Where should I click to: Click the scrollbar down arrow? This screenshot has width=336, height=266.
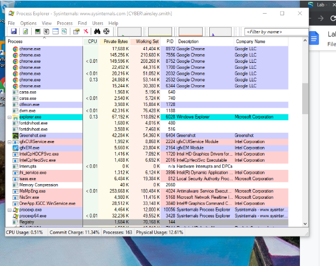coord(305,224)
